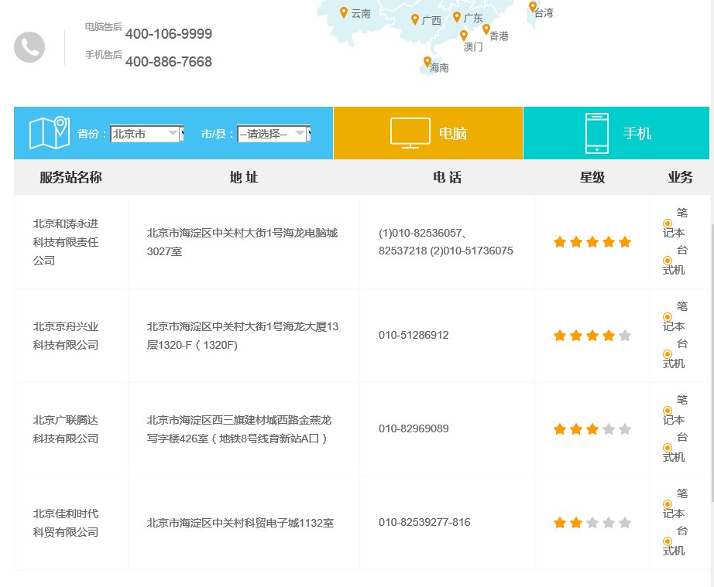Click the Hainan (海南) map pin
The image size is (714, 587).
point(427,62)
